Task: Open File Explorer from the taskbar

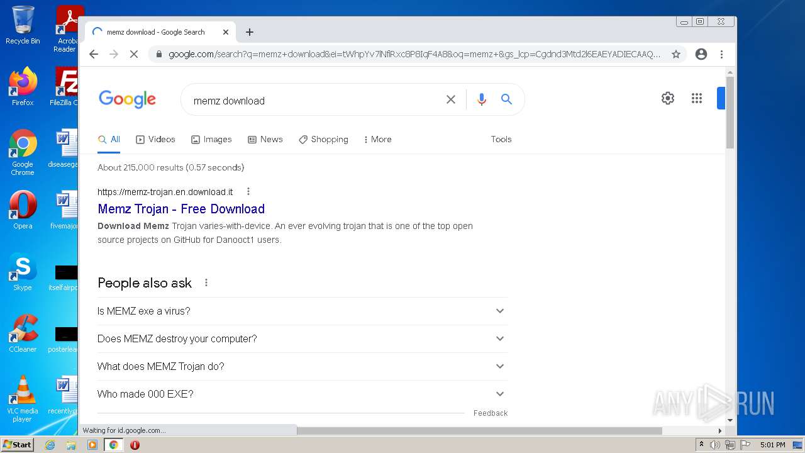Action: (x=71, y=445)
